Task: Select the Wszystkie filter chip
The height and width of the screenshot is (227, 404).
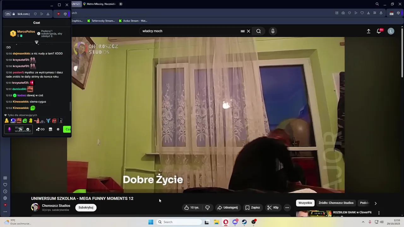Action: (x=305, y=203)
